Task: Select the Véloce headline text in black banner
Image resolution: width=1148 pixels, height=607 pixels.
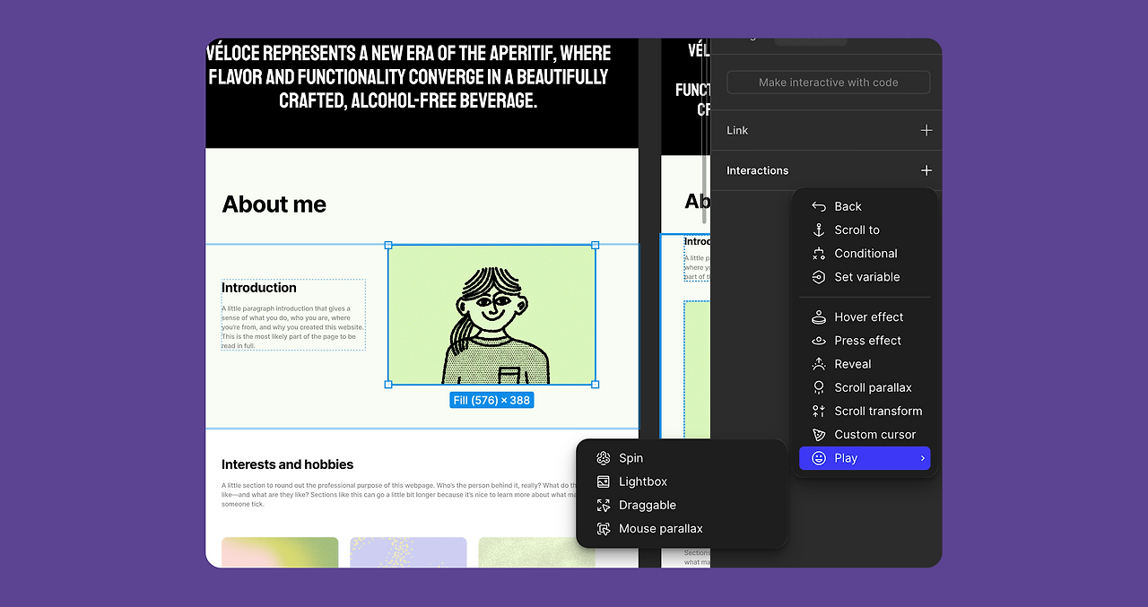Action: [x=408, y=77]
